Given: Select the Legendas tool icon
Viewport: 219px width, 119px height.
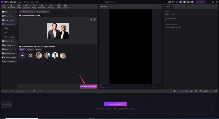Looking at the screenshot, I should point(26,6).
